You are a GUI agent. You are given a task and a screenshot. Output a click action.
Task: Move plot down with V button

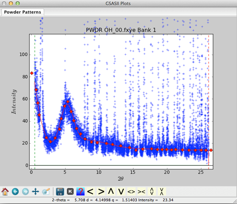pyautogui.click(x=121, y=192)
